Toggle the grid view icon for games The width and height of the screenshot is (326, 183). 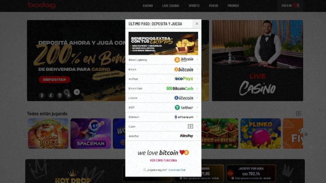coord(298,113)
